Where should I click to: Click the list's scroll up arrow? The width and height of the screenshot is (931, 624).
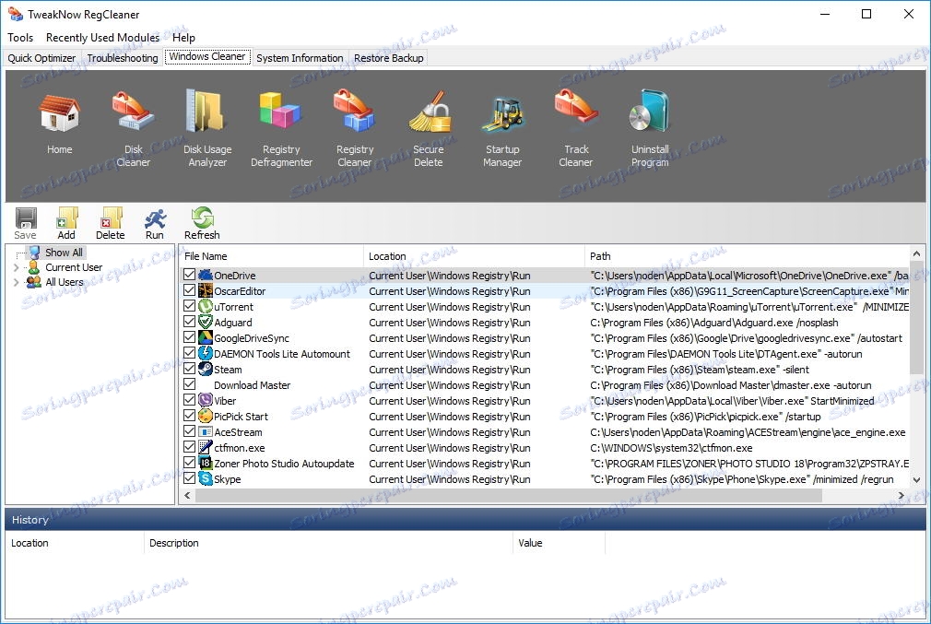917,254
